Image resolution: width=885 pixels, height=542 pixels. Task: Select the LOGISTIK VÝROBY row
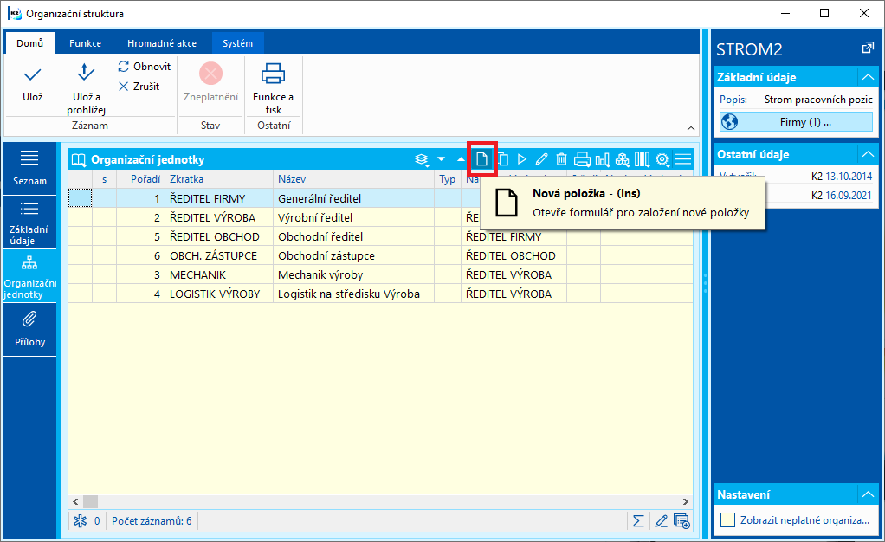tap(380, 294)
